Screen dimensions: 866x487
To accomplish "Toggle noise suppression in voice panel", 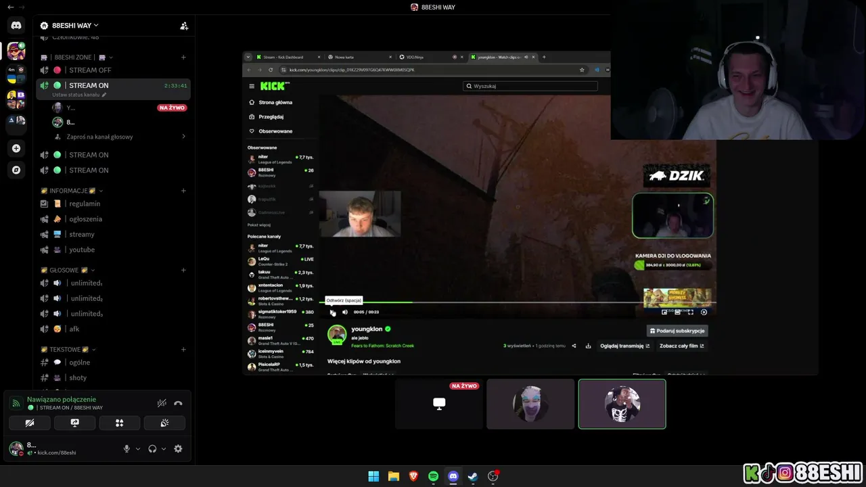I will click(x=162, y=403).
